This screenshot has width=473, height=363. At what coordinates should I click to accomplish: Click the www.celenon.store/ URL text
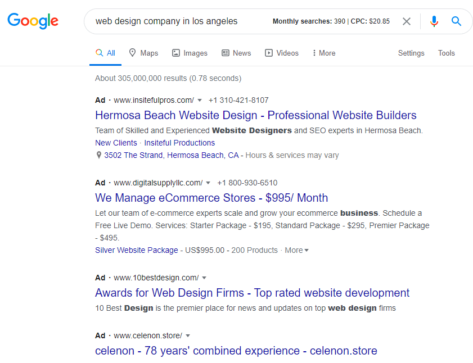click(x=148, y=335)
